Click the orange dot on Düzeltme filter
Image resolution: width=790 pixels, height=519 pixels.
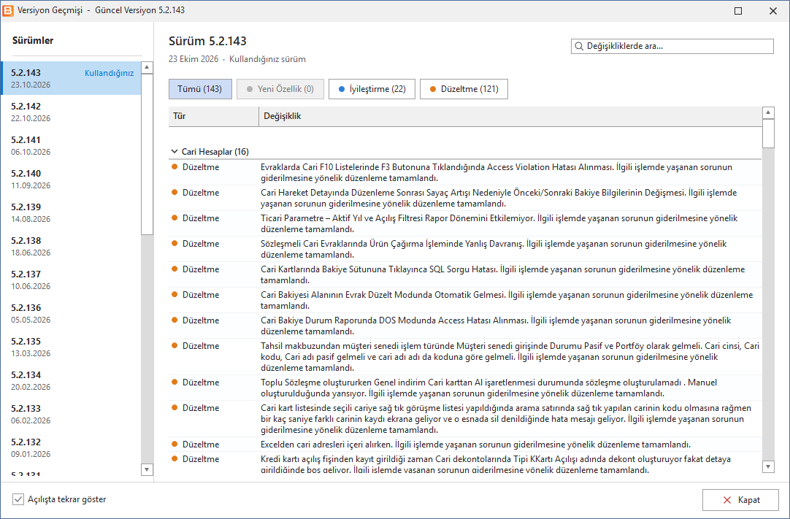[433, 89]
